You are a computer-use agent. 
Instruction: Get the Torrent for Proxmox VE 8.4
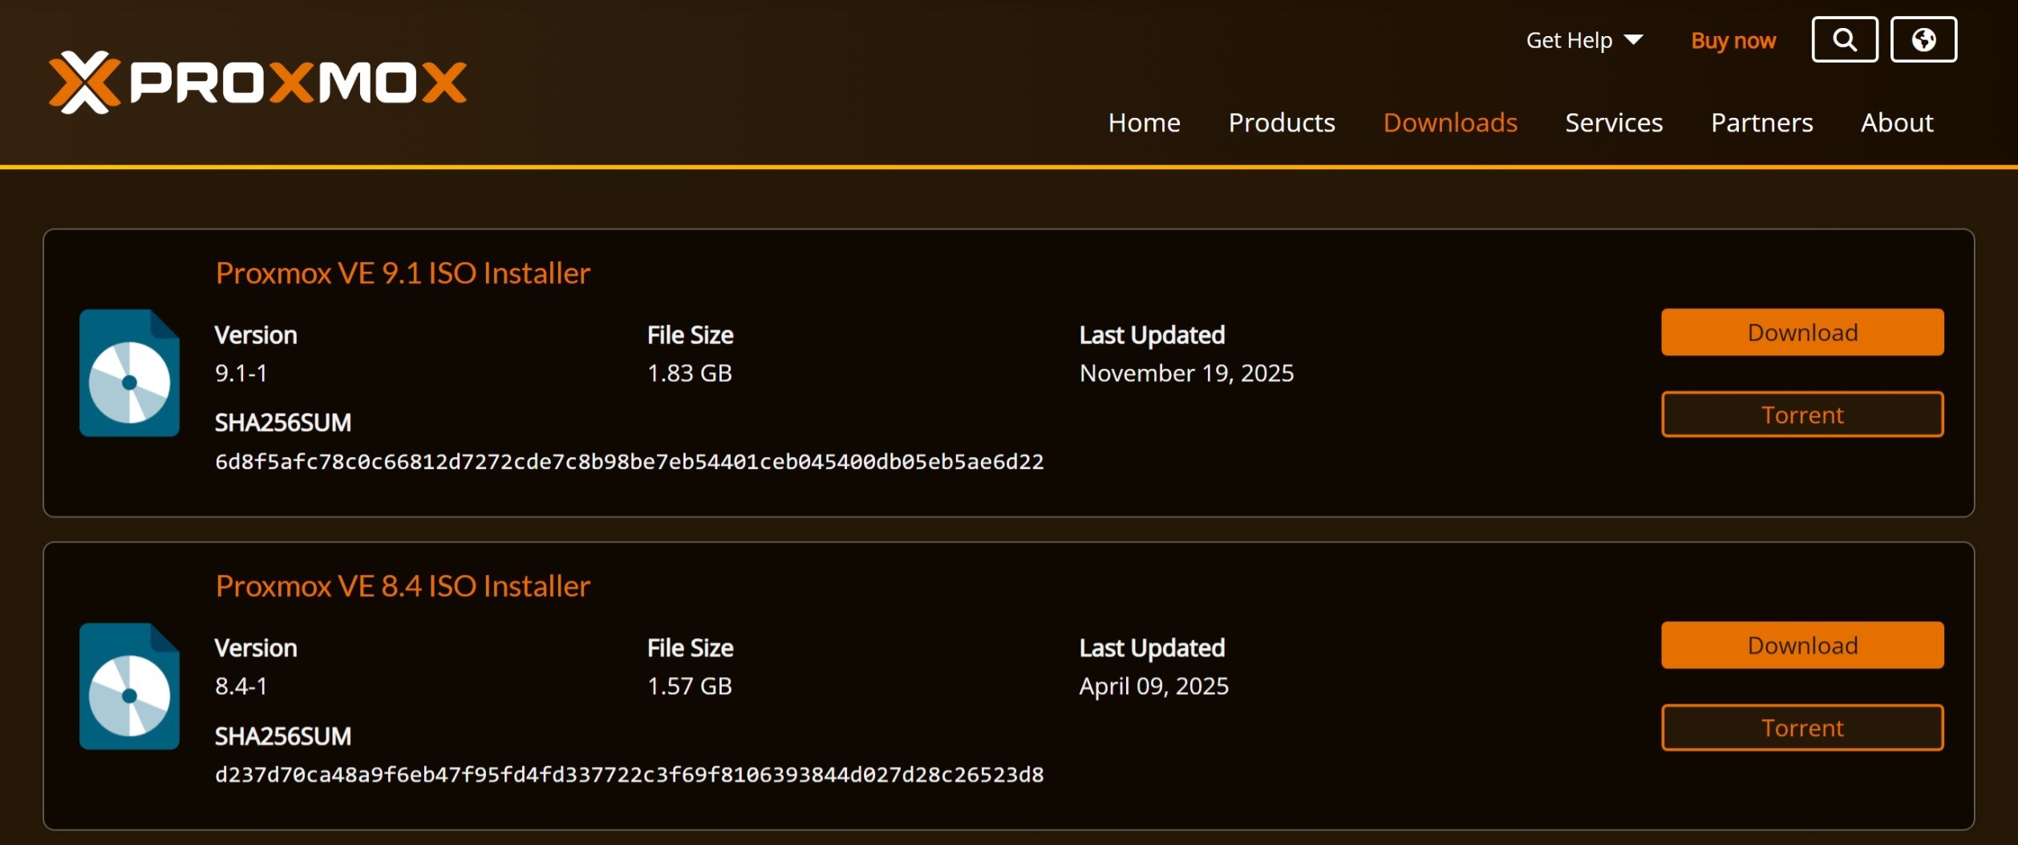[x=1802, y=728]
